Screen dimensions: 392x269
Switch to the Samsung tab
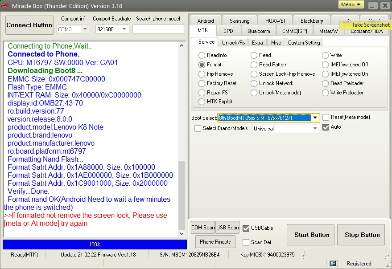tap(239, 20)
